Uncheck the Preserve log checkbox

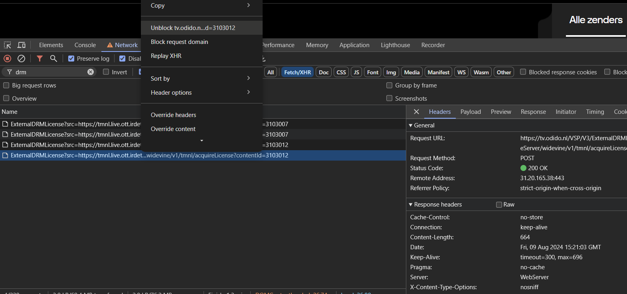pos(71,59)
